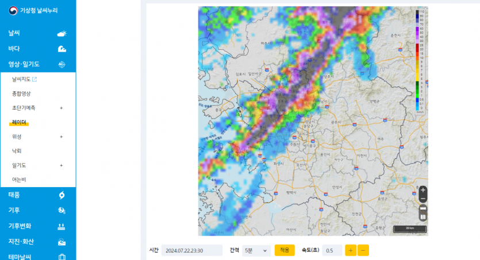The width and height of the screenshot is (480, 260).
Task: Click the 시간 date-time input field
Action: click(192, 250)
